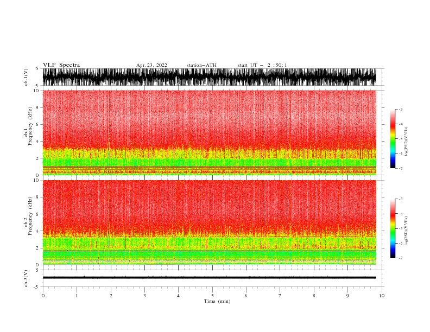Click the ch.1 frequency tick label "2"
The width and height of the screenshot is (430, 332).
pos(38,158)
